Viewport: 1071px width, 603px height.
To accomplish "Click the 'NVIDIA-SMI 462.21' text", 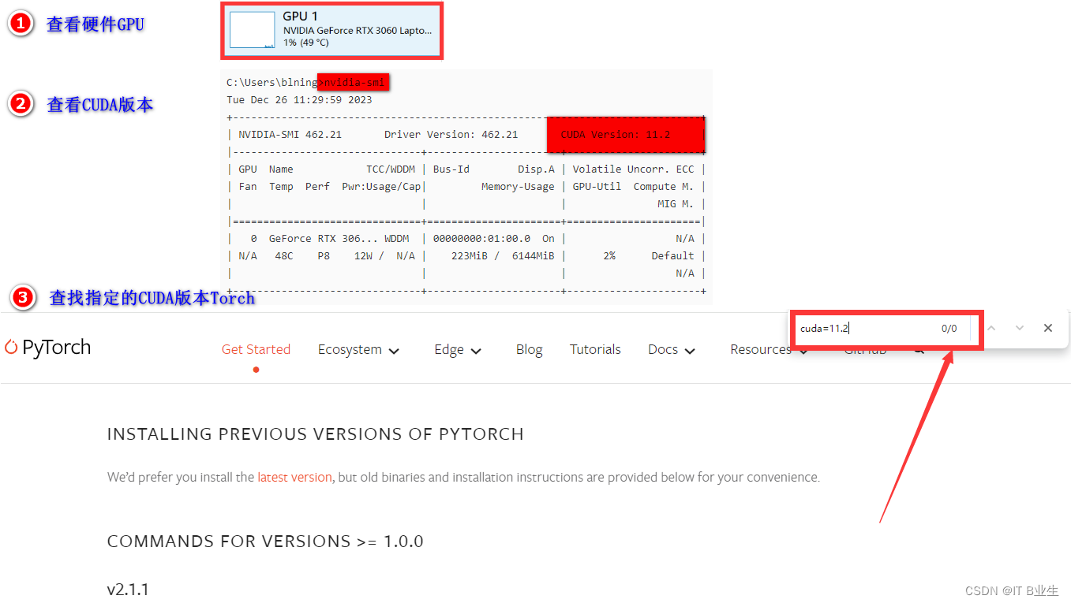I will (x=290, y=135).
